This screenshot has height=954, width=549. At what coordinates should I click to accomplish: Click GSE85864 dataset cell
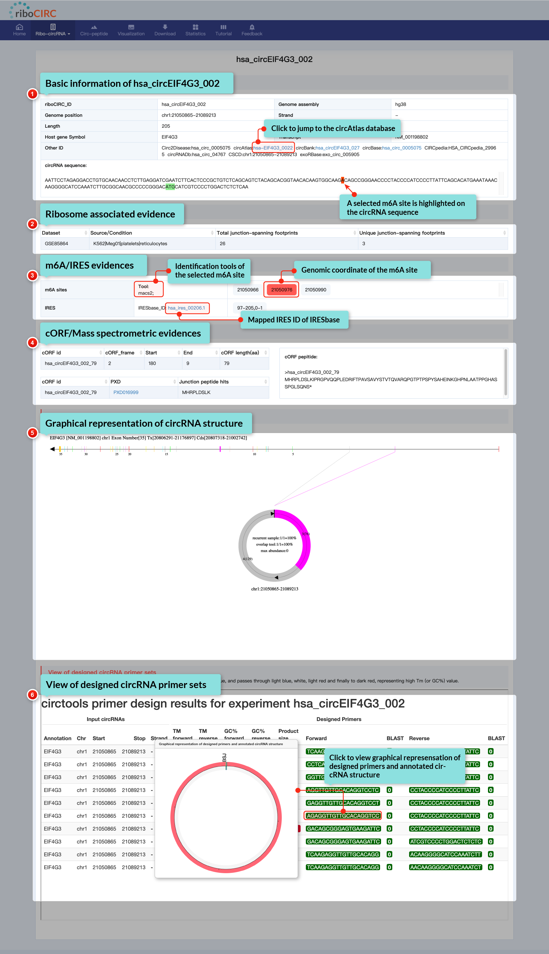[x=65, y=244]
